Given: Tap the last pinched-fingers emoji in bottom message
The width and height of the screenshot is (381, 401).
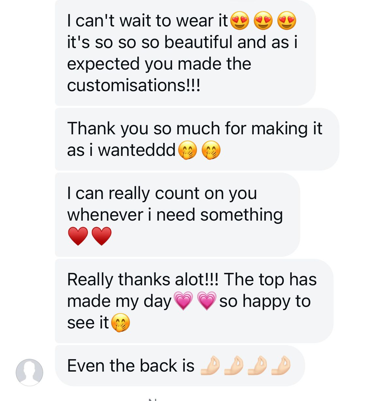Looking at the screenshot, I should 281,365.
